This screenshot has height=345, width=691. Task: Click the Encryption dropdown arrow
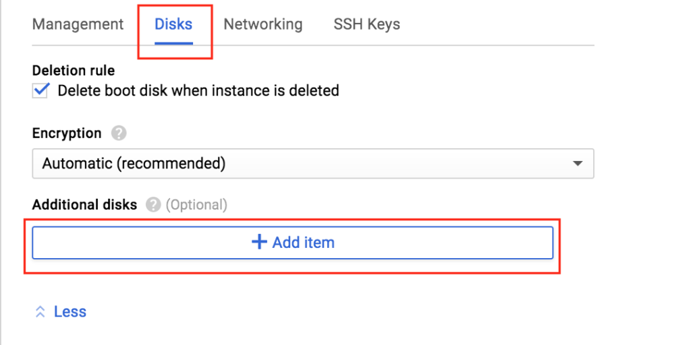click(x=578, y=164)
